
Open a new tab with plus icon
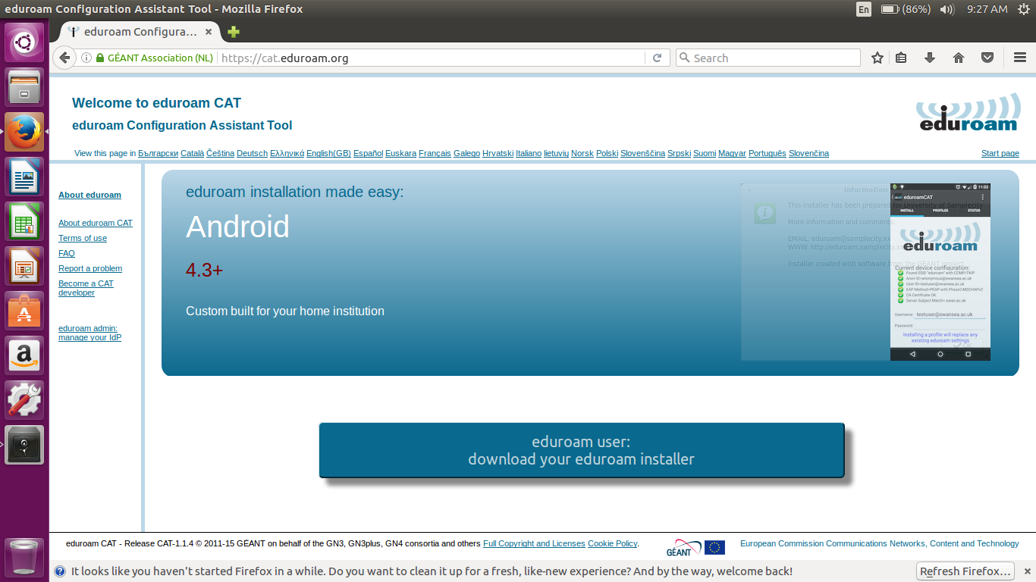(x=234, y=32)
